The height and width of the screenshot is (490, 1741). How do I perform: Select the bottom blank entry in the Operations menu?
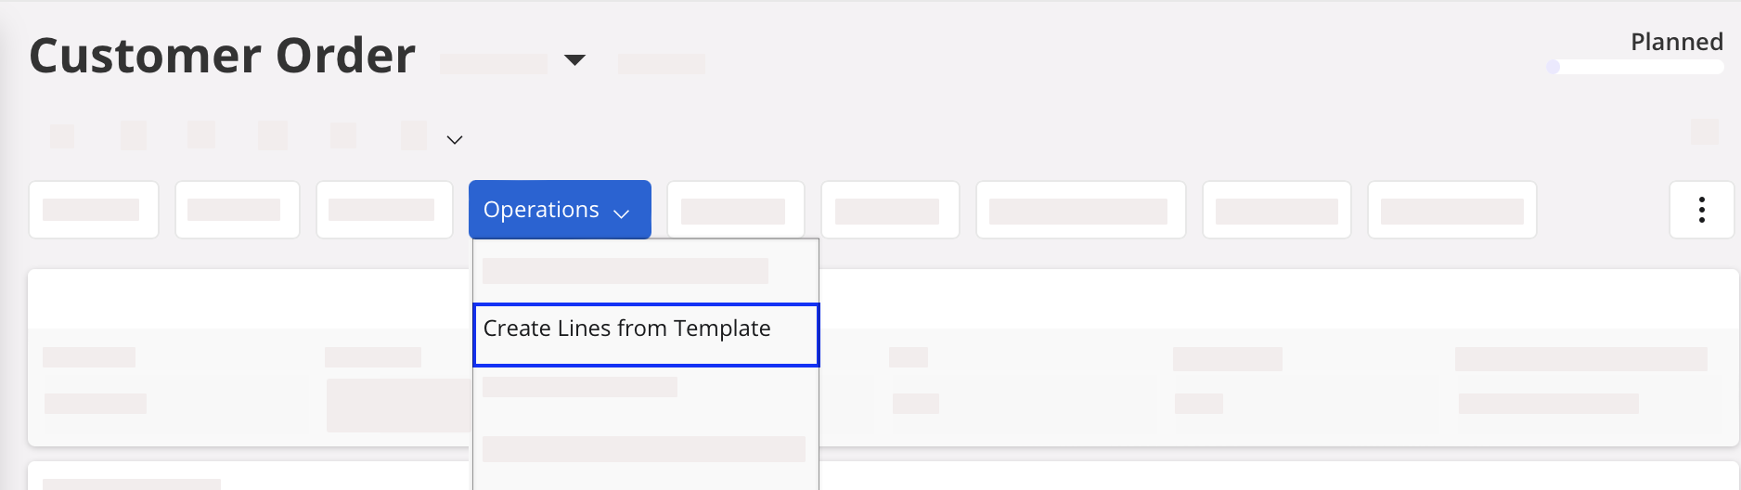click(x=644, y=449)
